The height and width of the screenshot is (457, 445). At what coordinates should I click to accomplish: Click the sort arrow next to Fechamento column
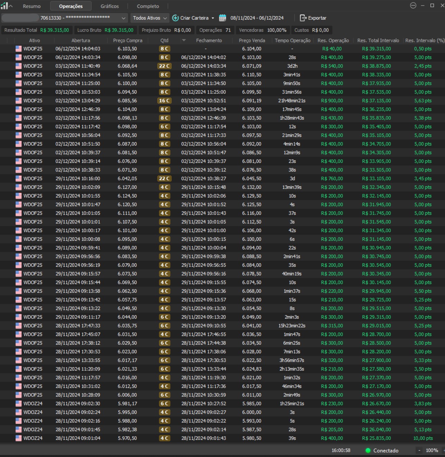[184, 41]
